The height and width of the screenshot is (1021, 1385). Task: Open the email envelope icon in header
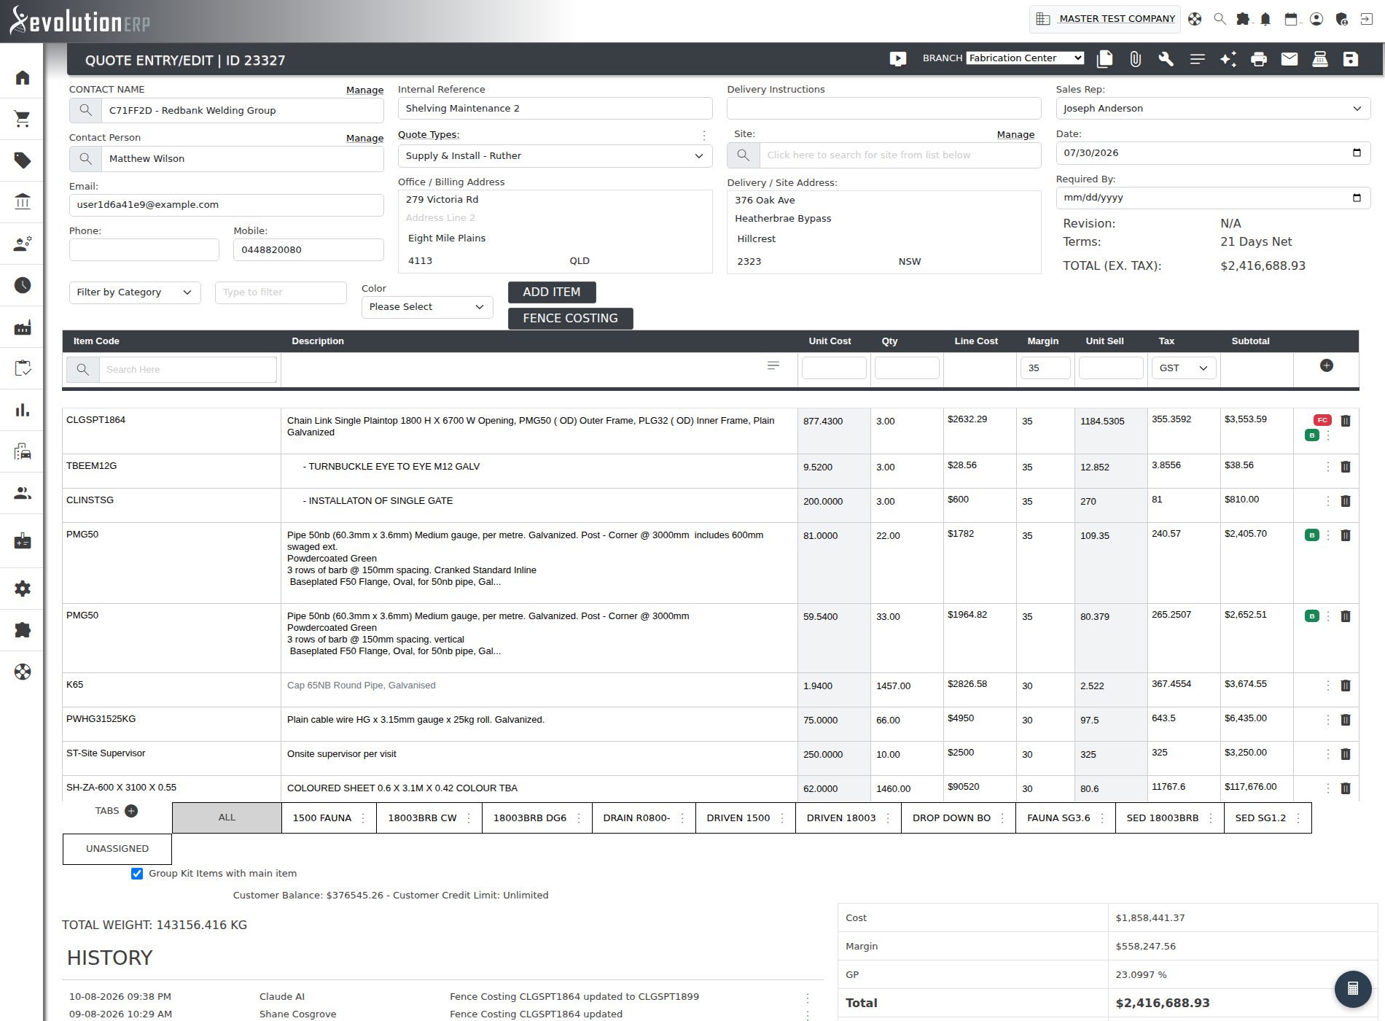tap(1289, 59)
